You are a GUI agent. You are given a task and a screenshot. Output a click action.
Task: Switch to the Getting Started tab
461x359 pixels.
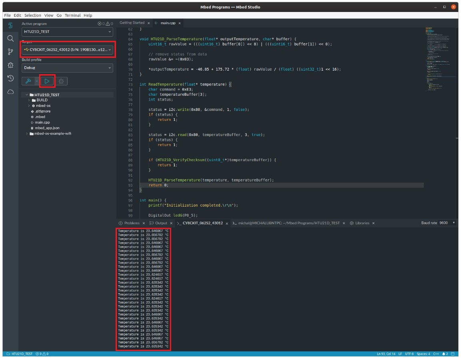132,23
